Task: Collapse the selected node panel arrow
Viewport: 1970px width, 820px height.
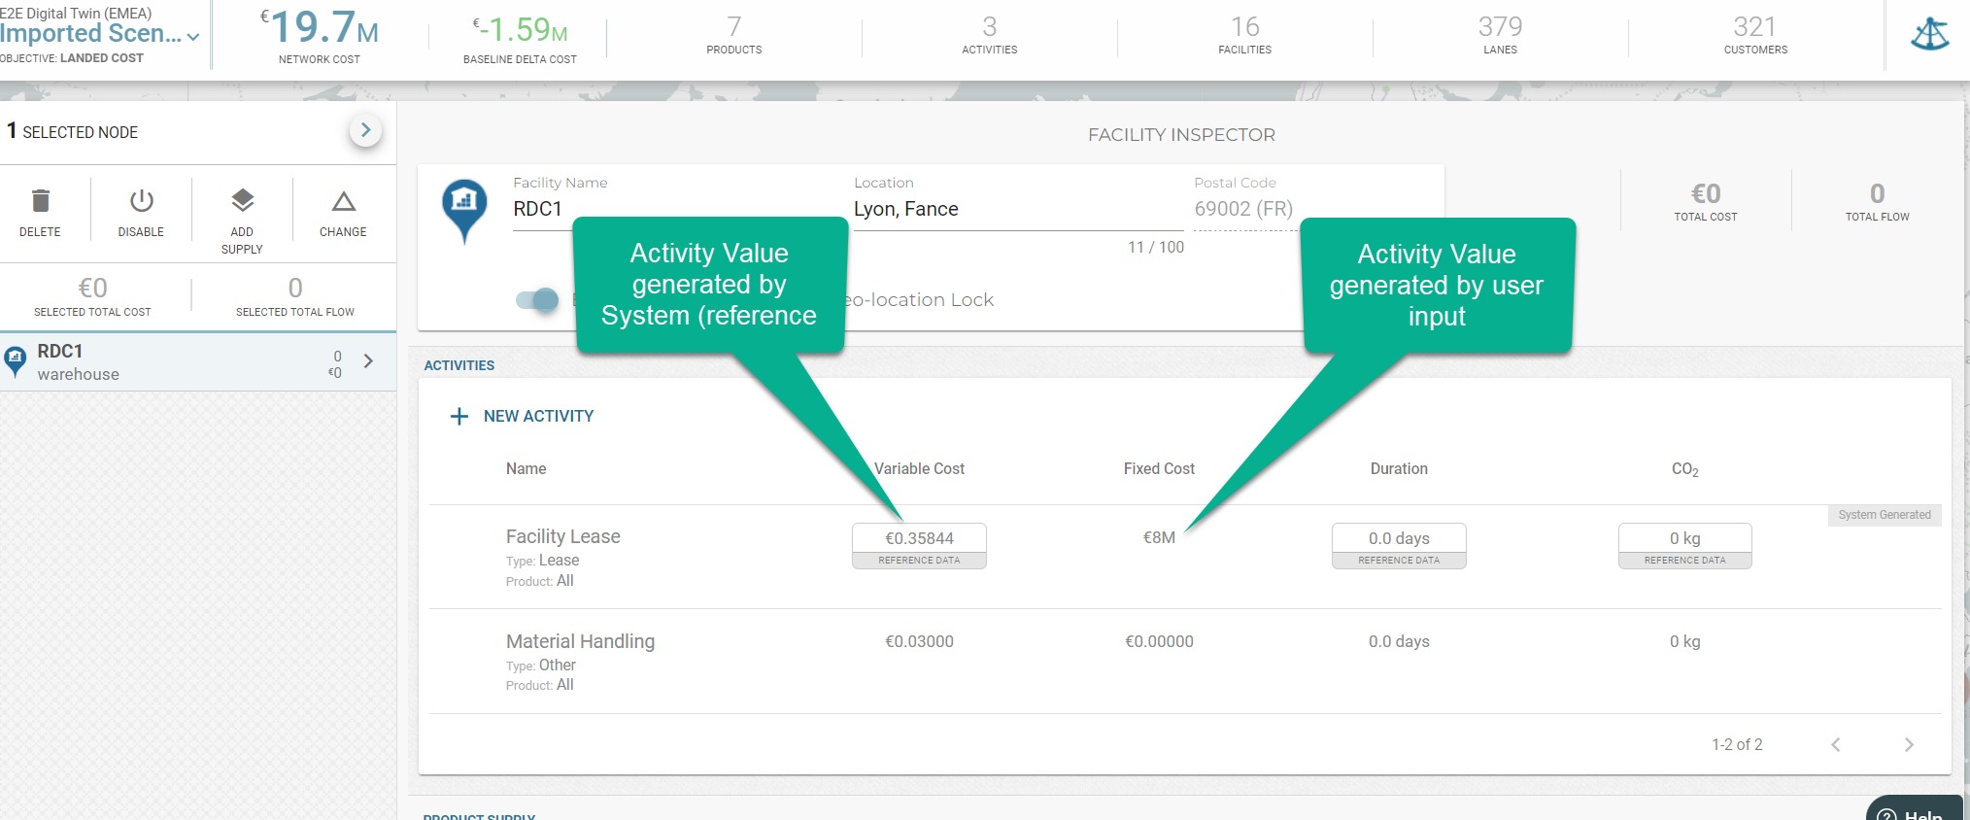Action: 365,130
